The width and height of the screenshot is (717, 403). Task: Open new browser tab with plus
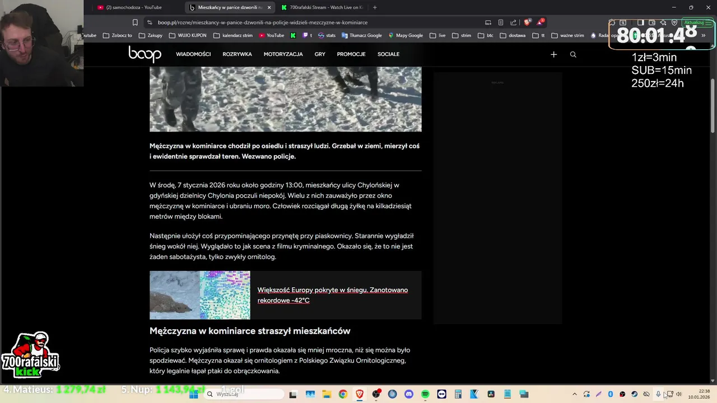(x=375, y=7)
